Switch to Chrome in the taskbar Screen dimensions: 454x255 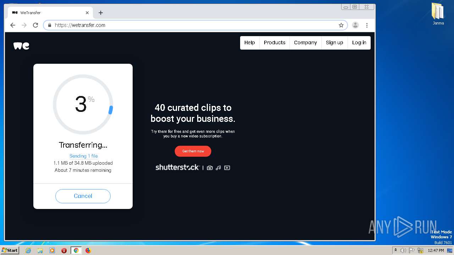coord(76,250)
